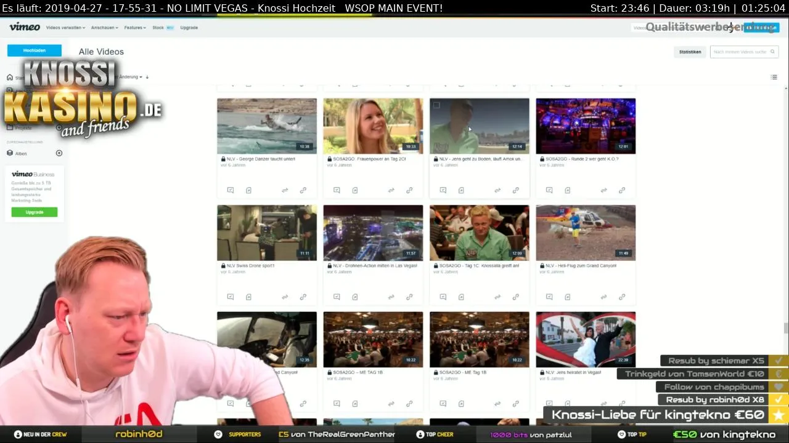
Task: Click the Statistiken button
Action: pyautogui.click(x=690, y=52)
